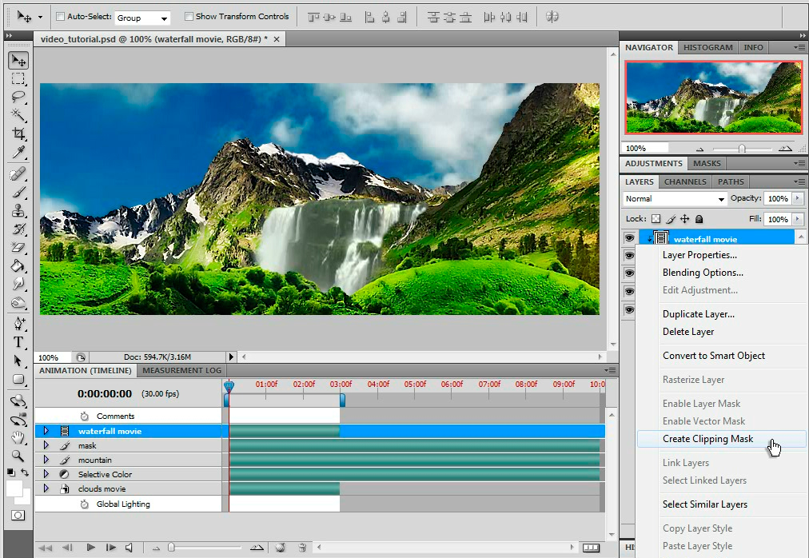Expand the mask timeline track
Screen dimensions: 809x558
46,445
